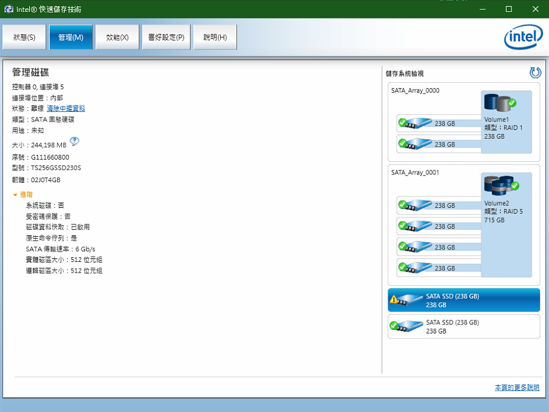Click the 用途：未知 text
The height and width of the screenshot is (412, 549).
pos(28,130)
